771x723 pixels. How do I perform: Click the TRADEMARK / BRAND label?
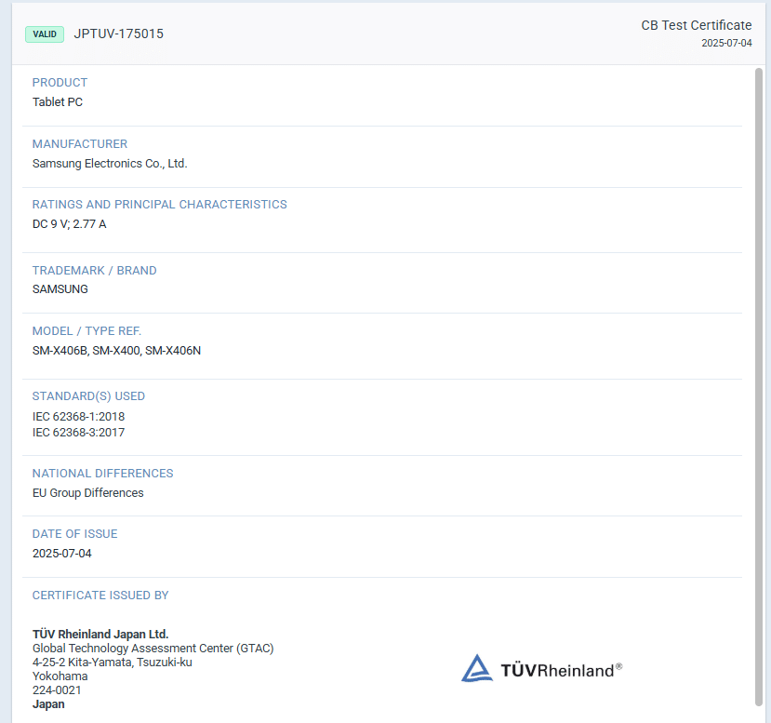[x=94, y=271]
